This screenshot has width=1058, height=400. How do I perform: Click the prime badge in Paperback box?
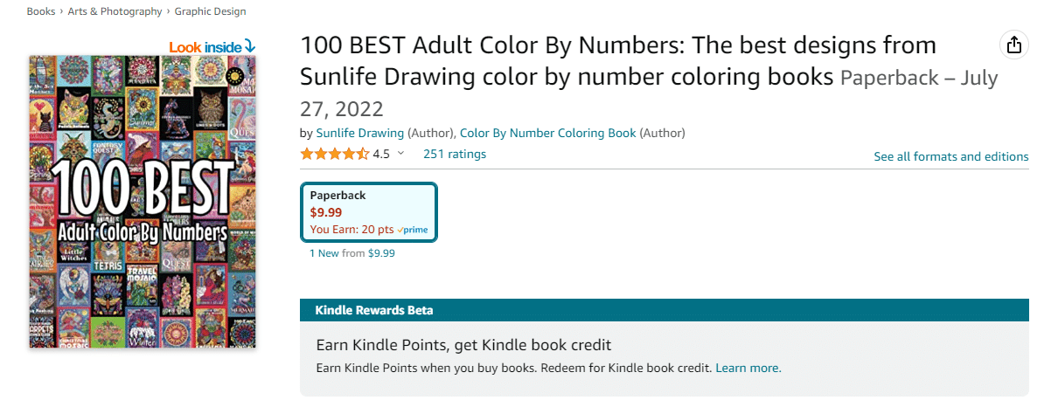coord(413,230)
